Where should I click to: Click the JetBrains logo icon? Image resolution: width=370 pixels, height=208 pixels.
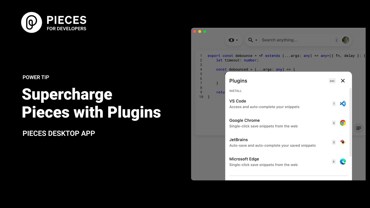click(343, 142)
